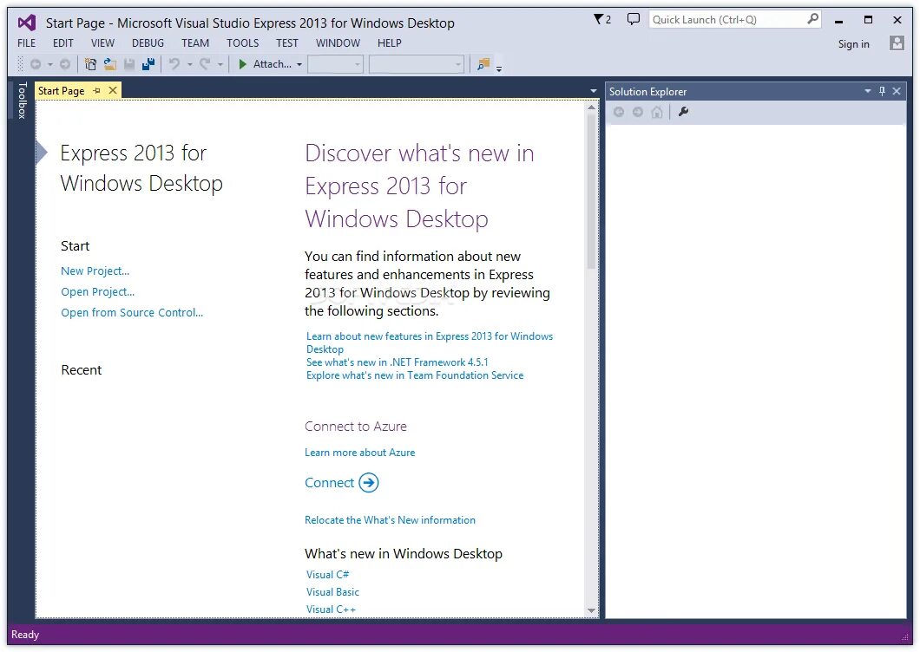Open the Redo history dropdown arrow
This screenshot has width=920, height=652.
click(220, 64)
